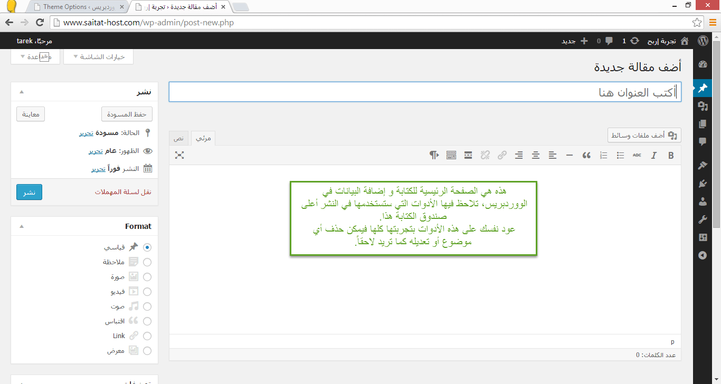Open the تجربة إربح site link in admin bar

[x=667, y=41]
